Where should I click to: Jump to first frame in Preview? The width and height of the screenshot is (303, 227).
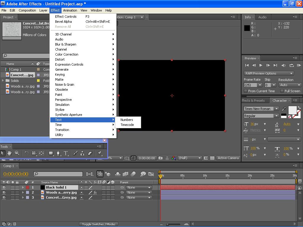click(x=247, y=65)
